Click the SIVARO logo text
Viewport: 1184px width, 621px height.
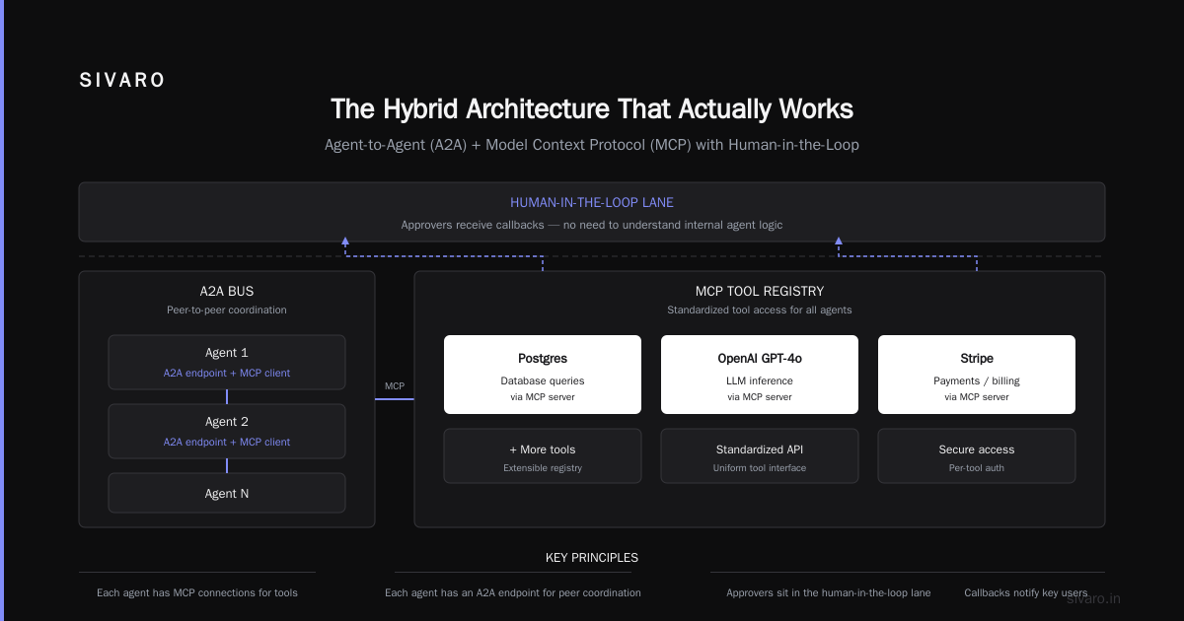122,81
